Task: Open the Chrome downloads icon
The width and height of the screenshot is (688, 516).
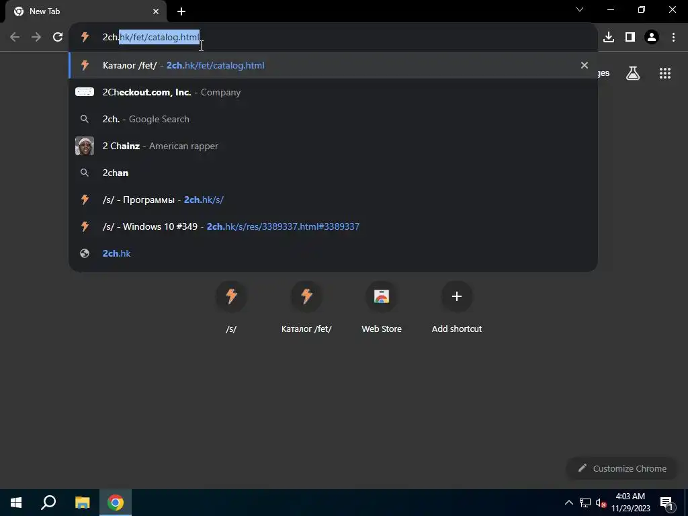Action: point(609,38)
